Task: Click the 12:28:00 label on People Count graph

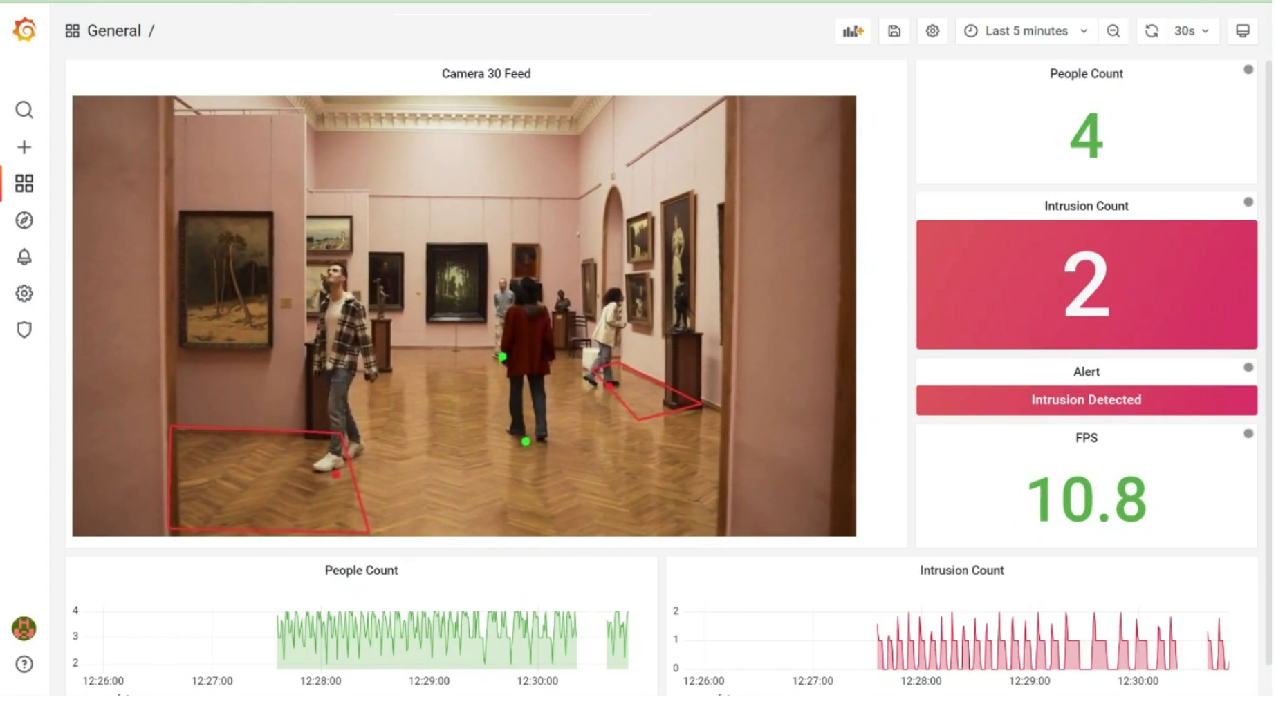Action: point(320,681)
